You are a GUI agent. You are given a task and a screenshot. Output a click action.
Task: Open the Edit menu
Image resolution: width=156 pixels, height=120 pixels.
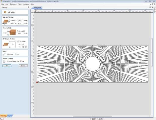(x=7, y=4)
